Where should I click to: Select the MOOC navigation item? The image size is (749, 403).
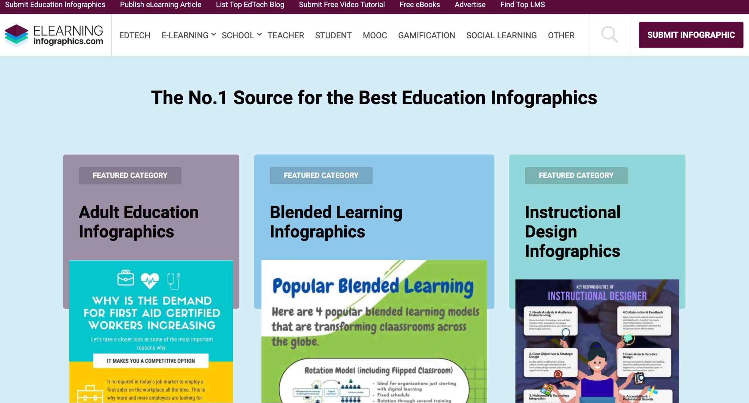tap(374, 35)
